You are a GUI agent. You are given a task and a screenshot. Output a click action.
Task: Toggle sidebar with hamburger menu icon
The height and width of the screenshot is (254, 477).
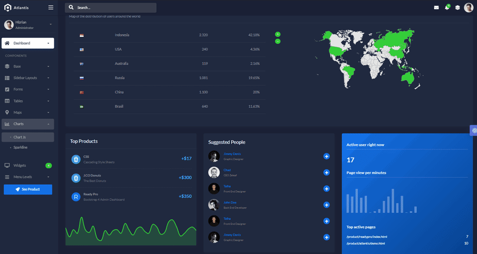[x=51, y=8]
